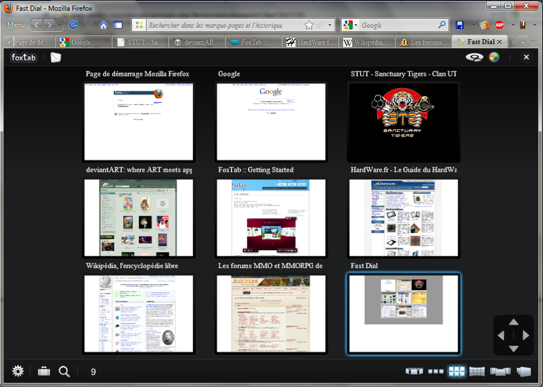Click the brown book-like add-on icon
Viewport: 543px width, 387px height.
[523, 25]
